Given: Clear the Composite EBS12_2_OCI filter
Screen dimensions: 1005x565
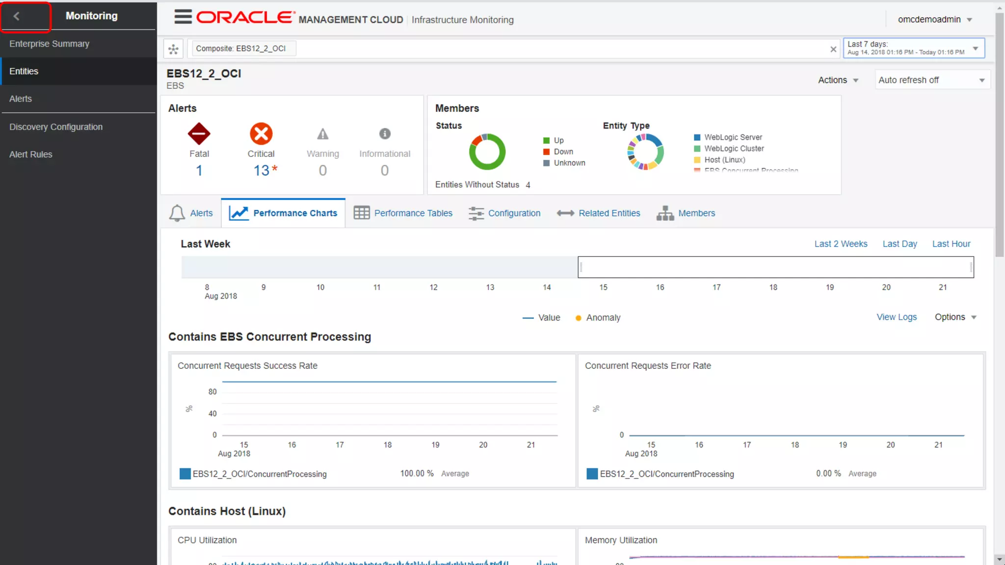Looking at the screenshot, I should 833,49.
